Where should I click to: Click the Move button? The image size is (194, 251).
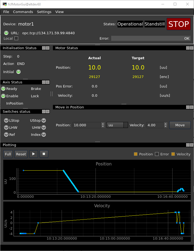tap(180, 125)
